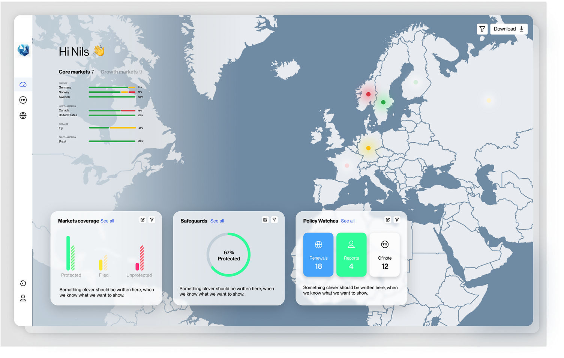The width and height of the screenshot is (564, 358).
Task: Click the app logo at the top left
Action: pyautogui.click(x=23, y=50)
